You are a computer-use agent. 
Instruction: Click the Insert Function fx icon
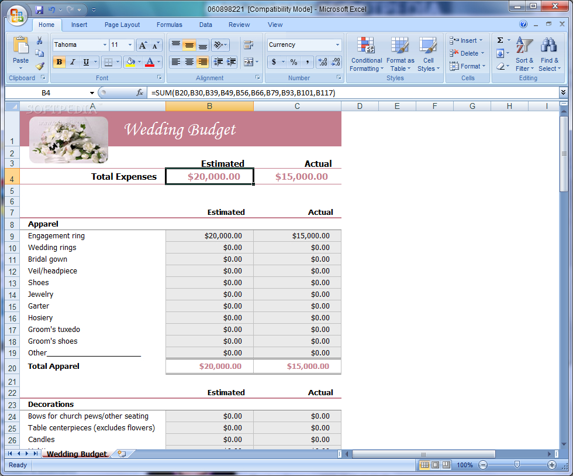point(140,93)
